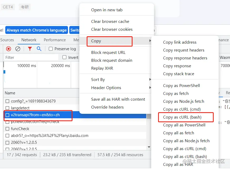Check the box for v2transapi?from=en&to=zh row
230x169 pixels.
(7, 115)
